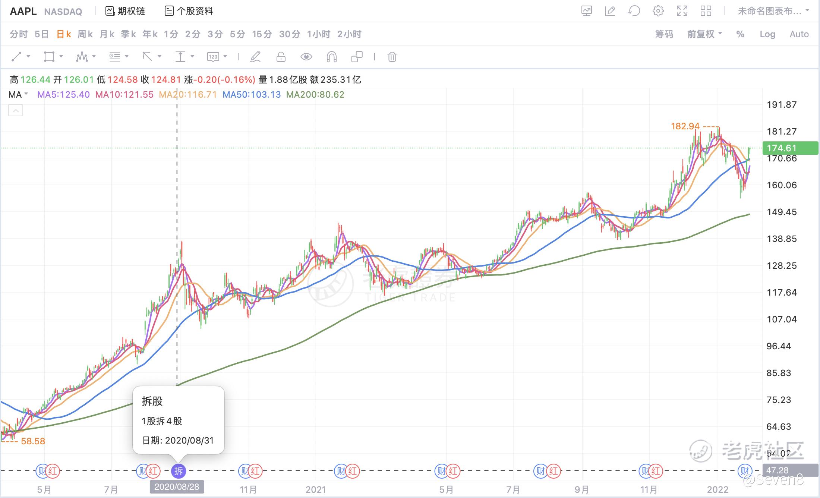The image size is (820, 498).
Task: Switch to 1小时 interval
Action: click(x=319, y=34)
